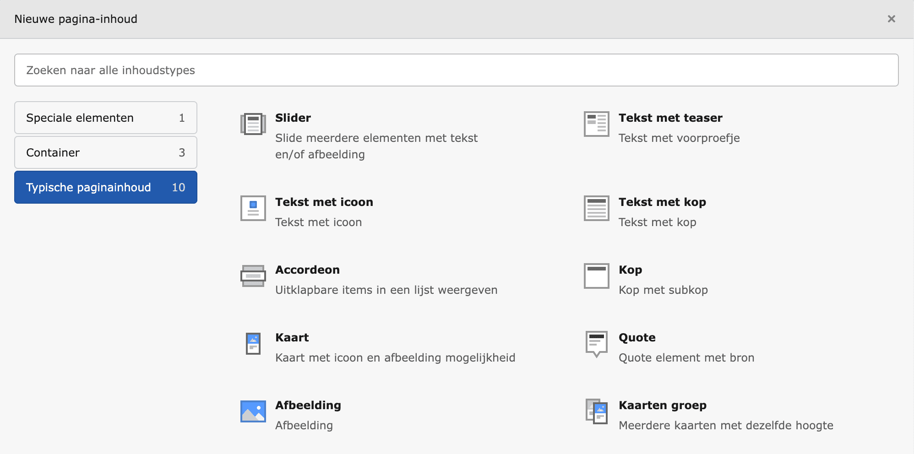Close the Nieuwe pagina-inhoud dialog

892,19
